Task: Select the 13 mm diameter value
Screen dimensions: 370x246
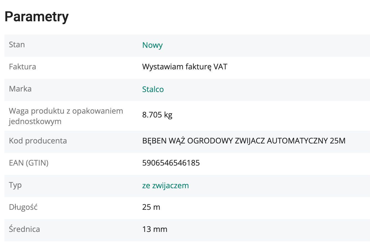Action: 155,229
